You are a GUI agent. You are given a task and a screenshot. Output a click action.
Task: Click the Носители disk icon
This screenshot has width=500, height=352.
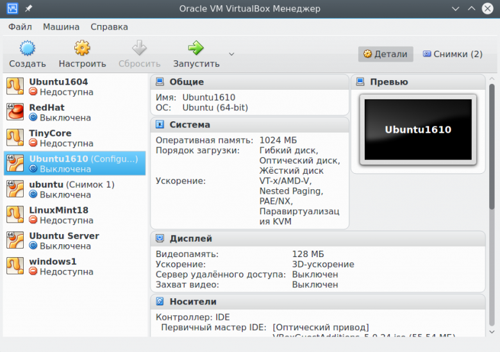160,301
